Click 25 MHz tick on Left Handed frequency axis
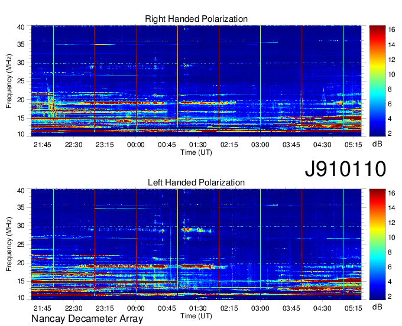The height and width of the screenshot is (326, 402). click(21, 244)
